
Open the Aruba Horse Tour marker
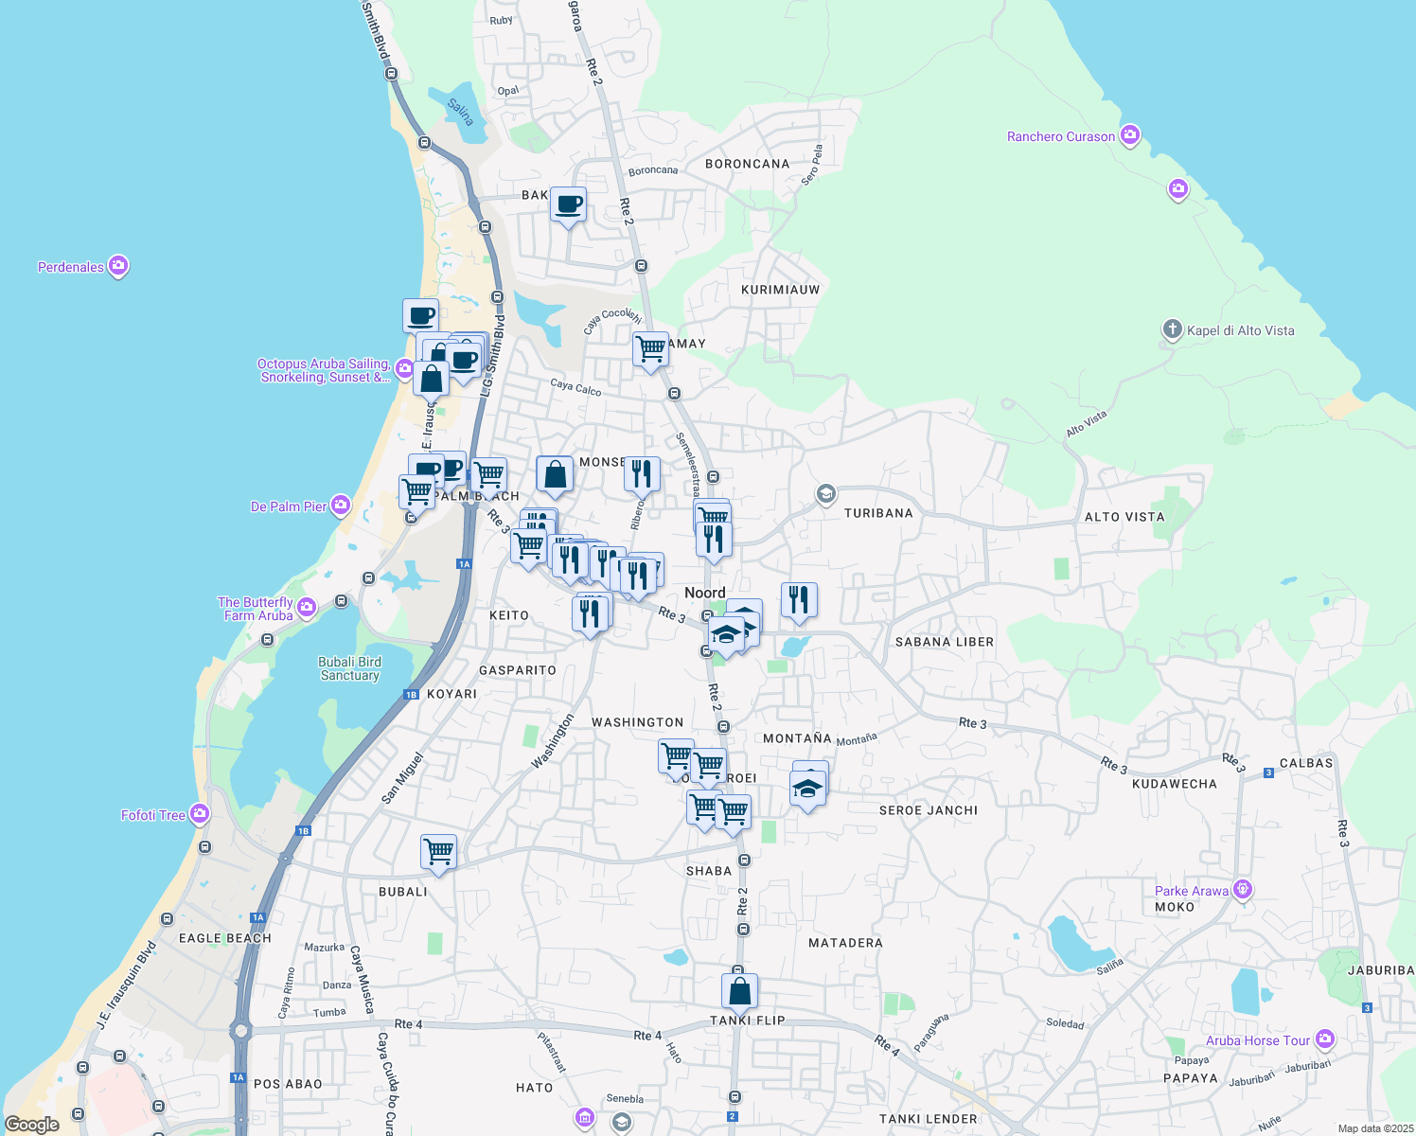(x=1325, y=1039)
